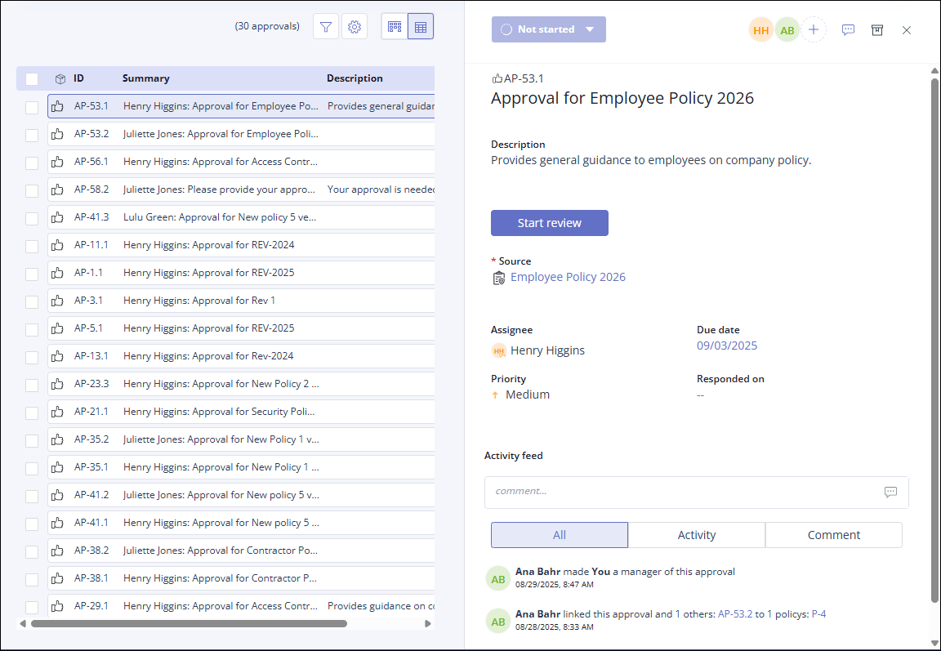This screenshot has width=941, height=651.
Task: Click the thumbs-up icon for AP-58.2
Action: 57,190
